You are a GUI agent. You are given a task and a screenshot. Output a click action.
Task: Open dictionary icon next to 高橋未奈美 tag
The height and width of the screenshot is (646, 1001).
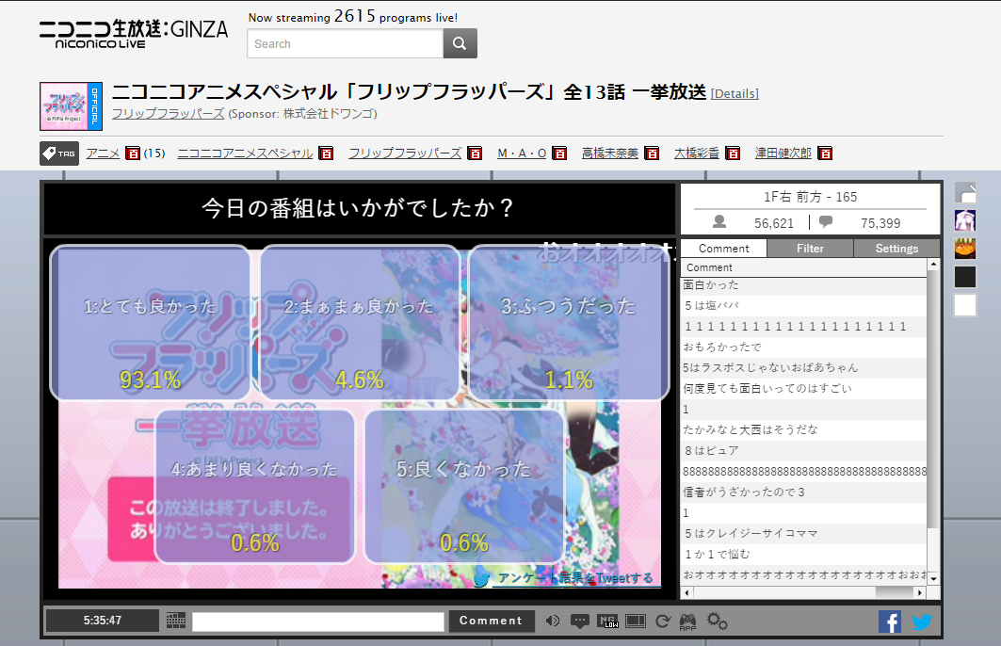pos(651,153)
